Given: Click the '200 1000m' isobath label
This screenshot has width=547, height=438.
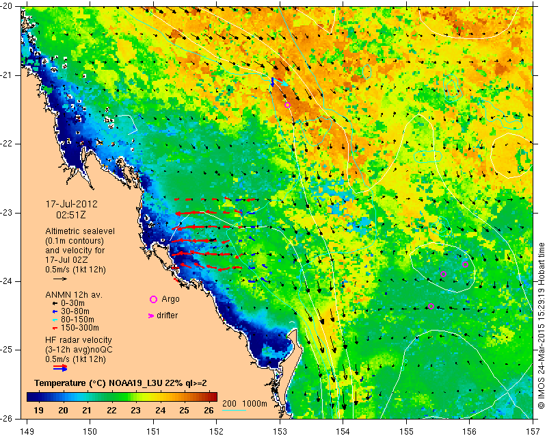Looking at the screenshot, I should 245,404.
